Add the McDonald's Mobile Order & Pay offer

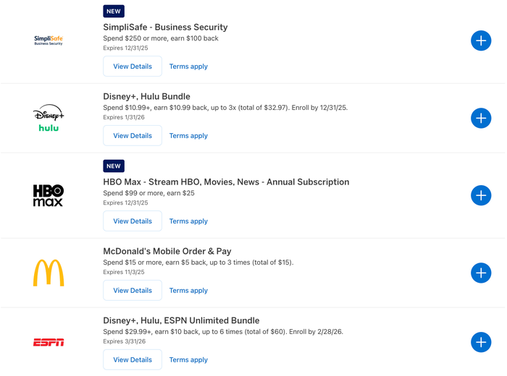coord(481,273)
